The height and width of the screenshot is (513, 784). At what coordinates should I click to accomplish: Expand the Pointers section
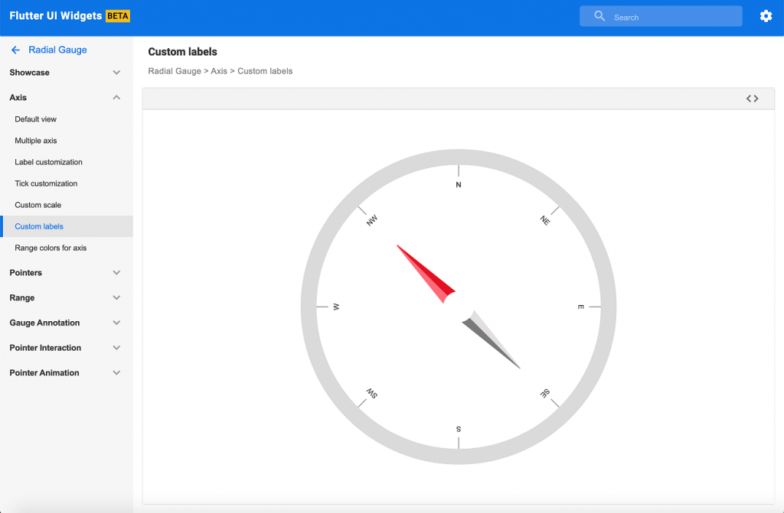(67, 272)
